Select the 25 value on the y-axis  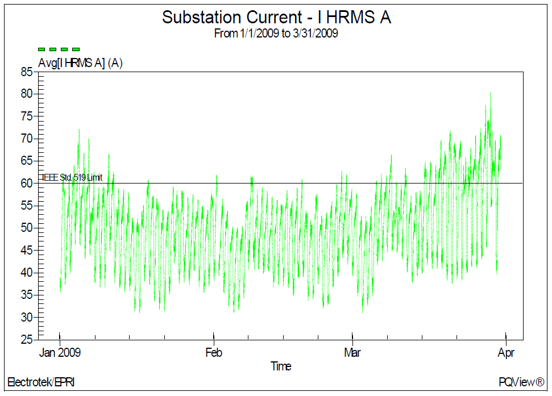tap(26, 340)
